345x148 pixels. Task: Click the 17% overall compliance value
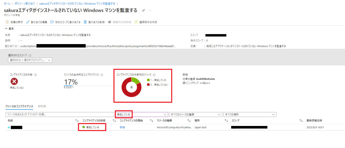click(x=71, y=82)
